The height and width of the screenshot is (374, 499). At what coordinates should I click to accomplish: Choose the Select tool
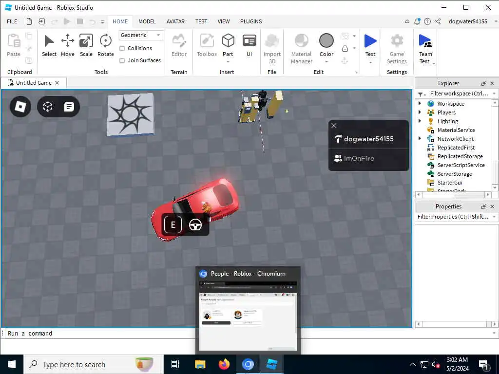click(x=49, y=45)
